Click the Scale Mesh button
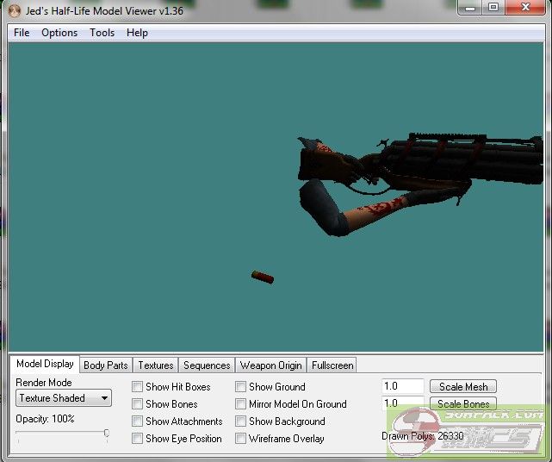This screenshot has height=462, width=552. (463, 387)
